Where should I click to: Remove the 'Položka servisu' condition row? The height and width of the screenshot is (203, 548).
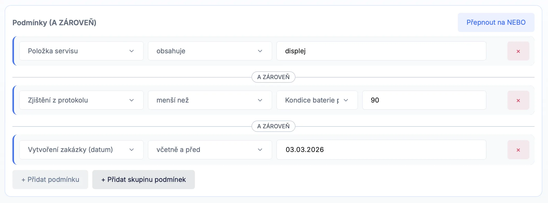518,51
